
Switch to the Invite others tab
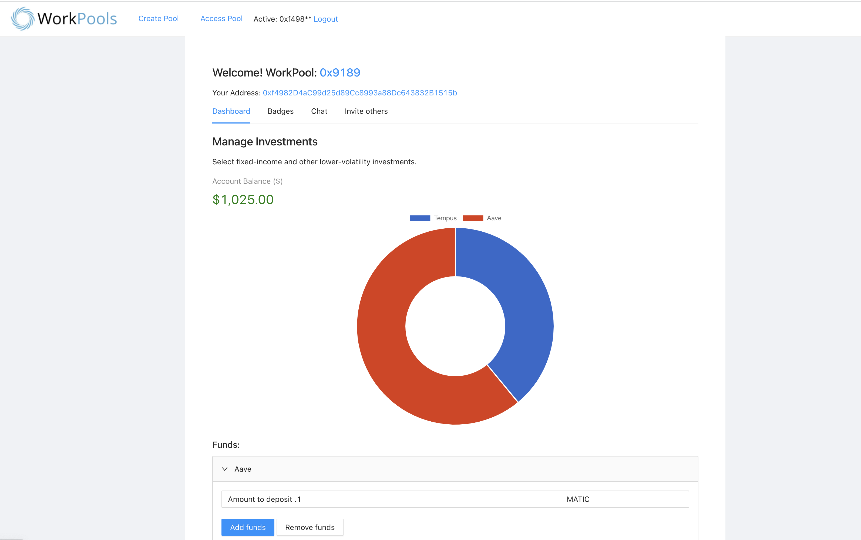(x=366, y=111)
